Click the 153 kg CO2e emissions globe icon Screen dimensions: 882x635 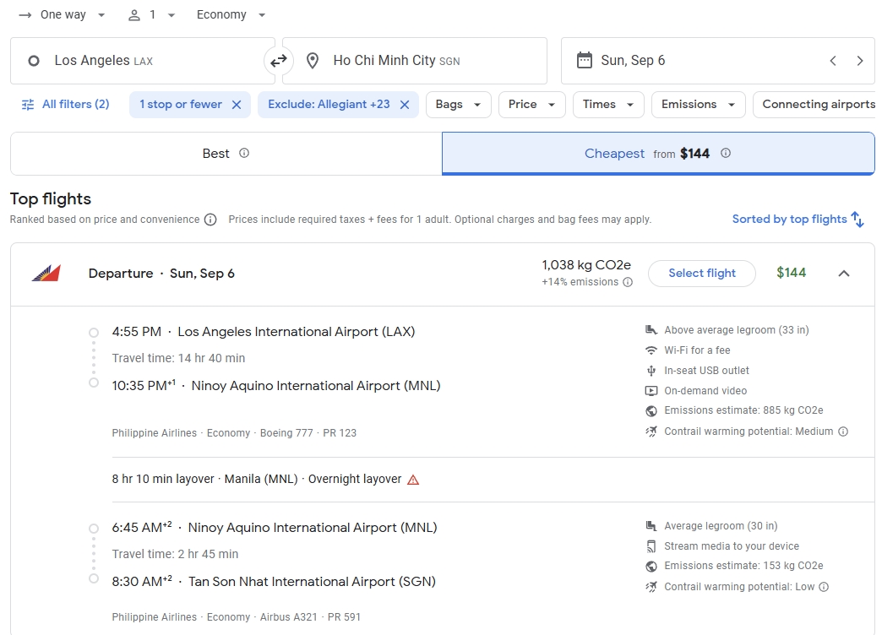[651, 567]
